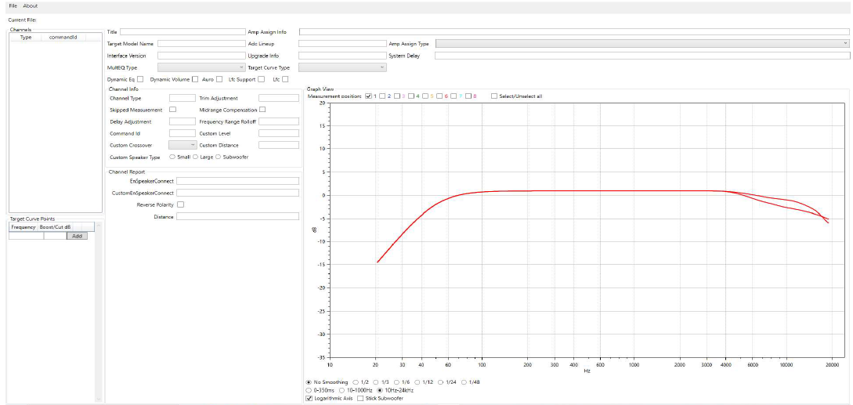Disable the Logarithmic Axis checkbox
This screenshot has height=405, width=853.
309,398
